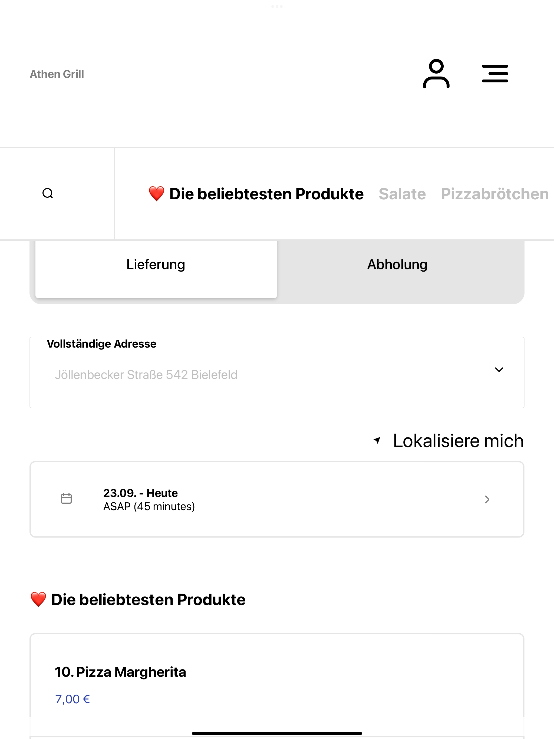Image resolution: width=554 pixels, height=739 pixels.
Task: Open the user account profile icon
Action: pyautogui.click(x=436, y=74)
